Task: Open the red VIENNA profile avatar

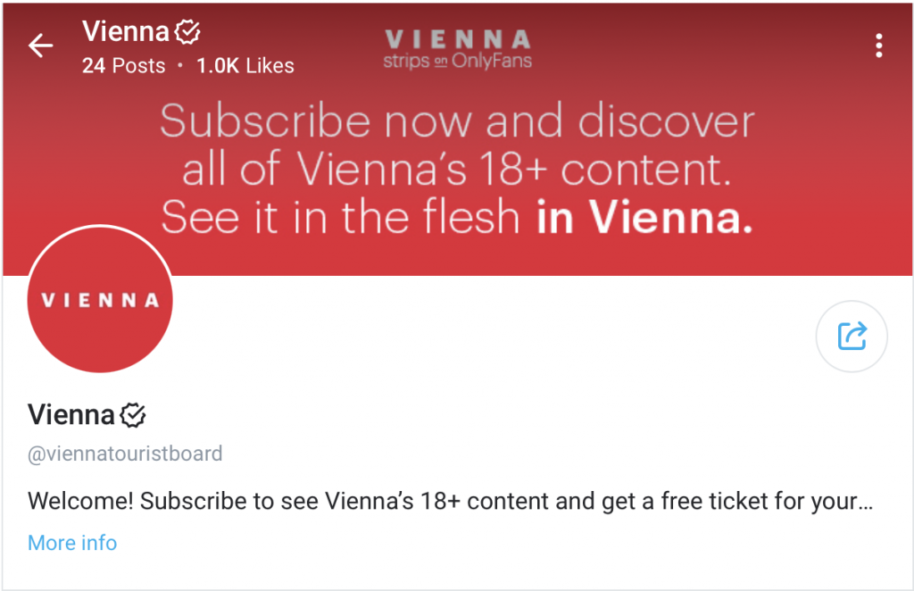Action: click(100, 299)
